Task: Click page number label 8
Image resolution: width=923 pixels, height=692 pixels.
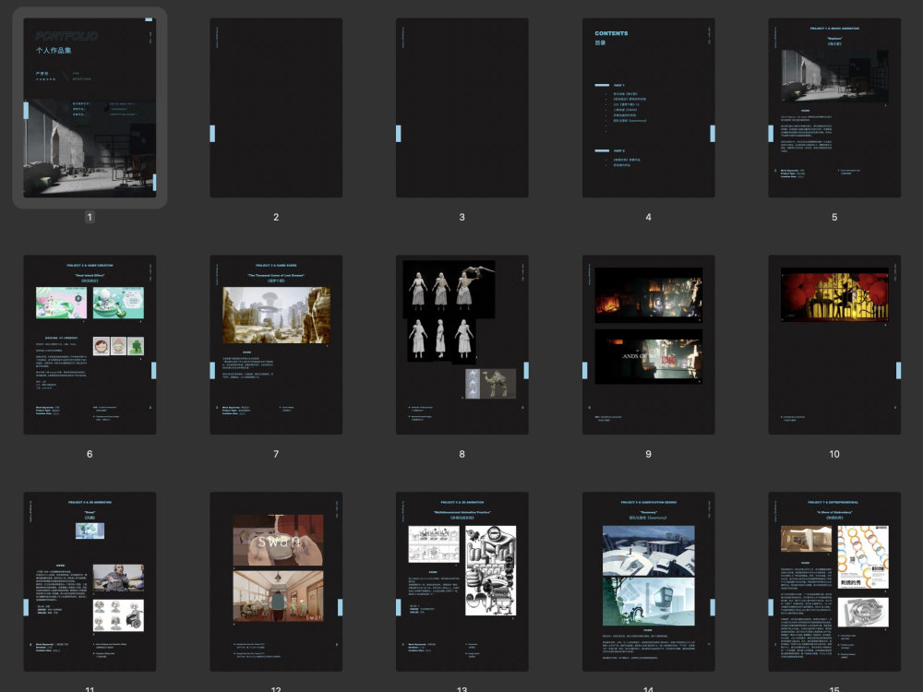Action: [462, 454]
